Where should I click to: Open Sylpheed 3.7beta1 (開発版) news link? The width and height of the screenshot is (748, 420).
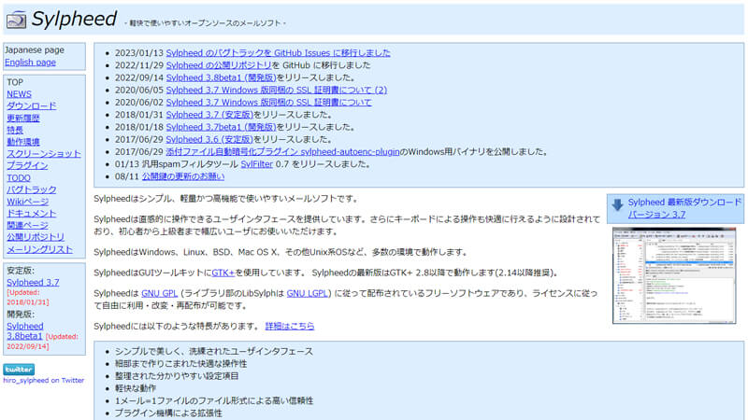[222, 127]
